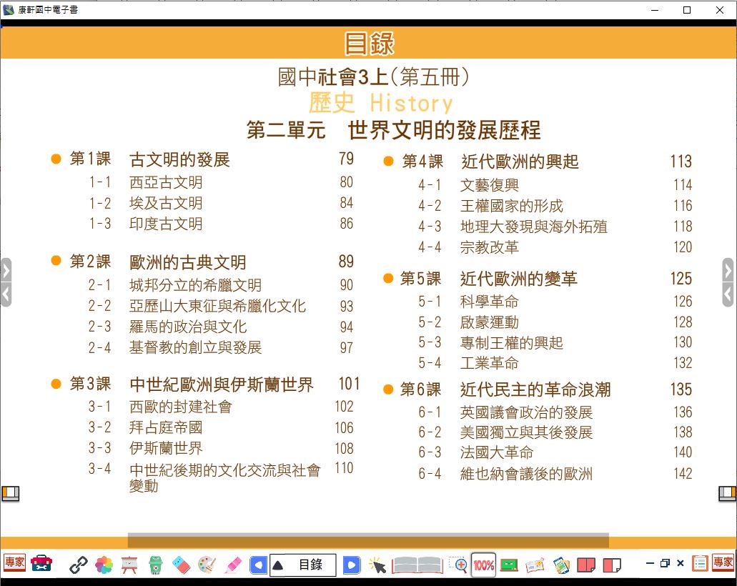This screenshot has width=737, height=586.
Task: Click the green trash bin icon
Action: [156, 565]
